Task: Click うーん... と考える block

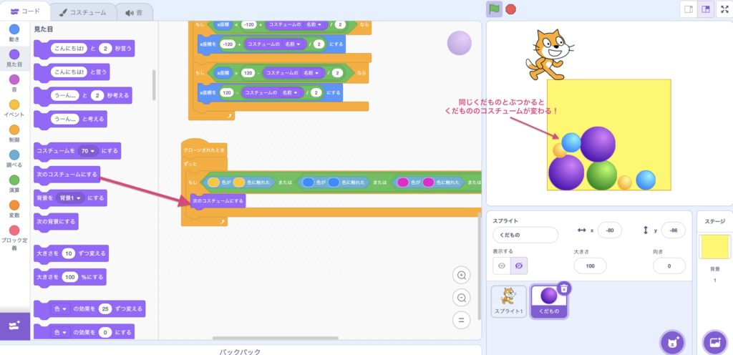Action: 71,119
